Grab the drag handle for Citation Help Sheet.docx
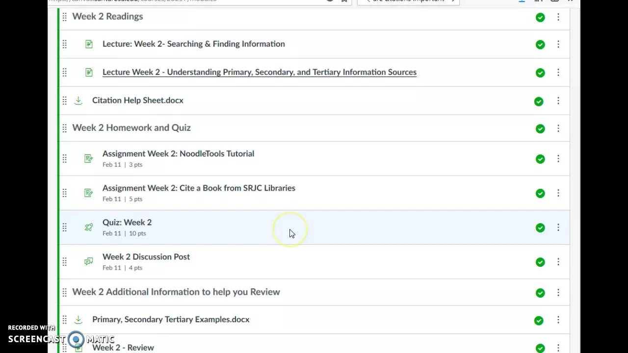Image resolution: width=628 pixels, height=353 pixels. click(64, 101)
